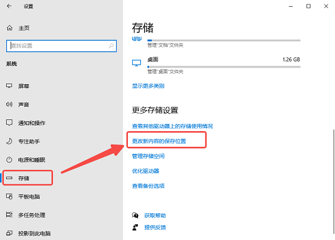Click the Sound (声音) speaker icon
The image size is (335, 240).
[x=9, y=104]
